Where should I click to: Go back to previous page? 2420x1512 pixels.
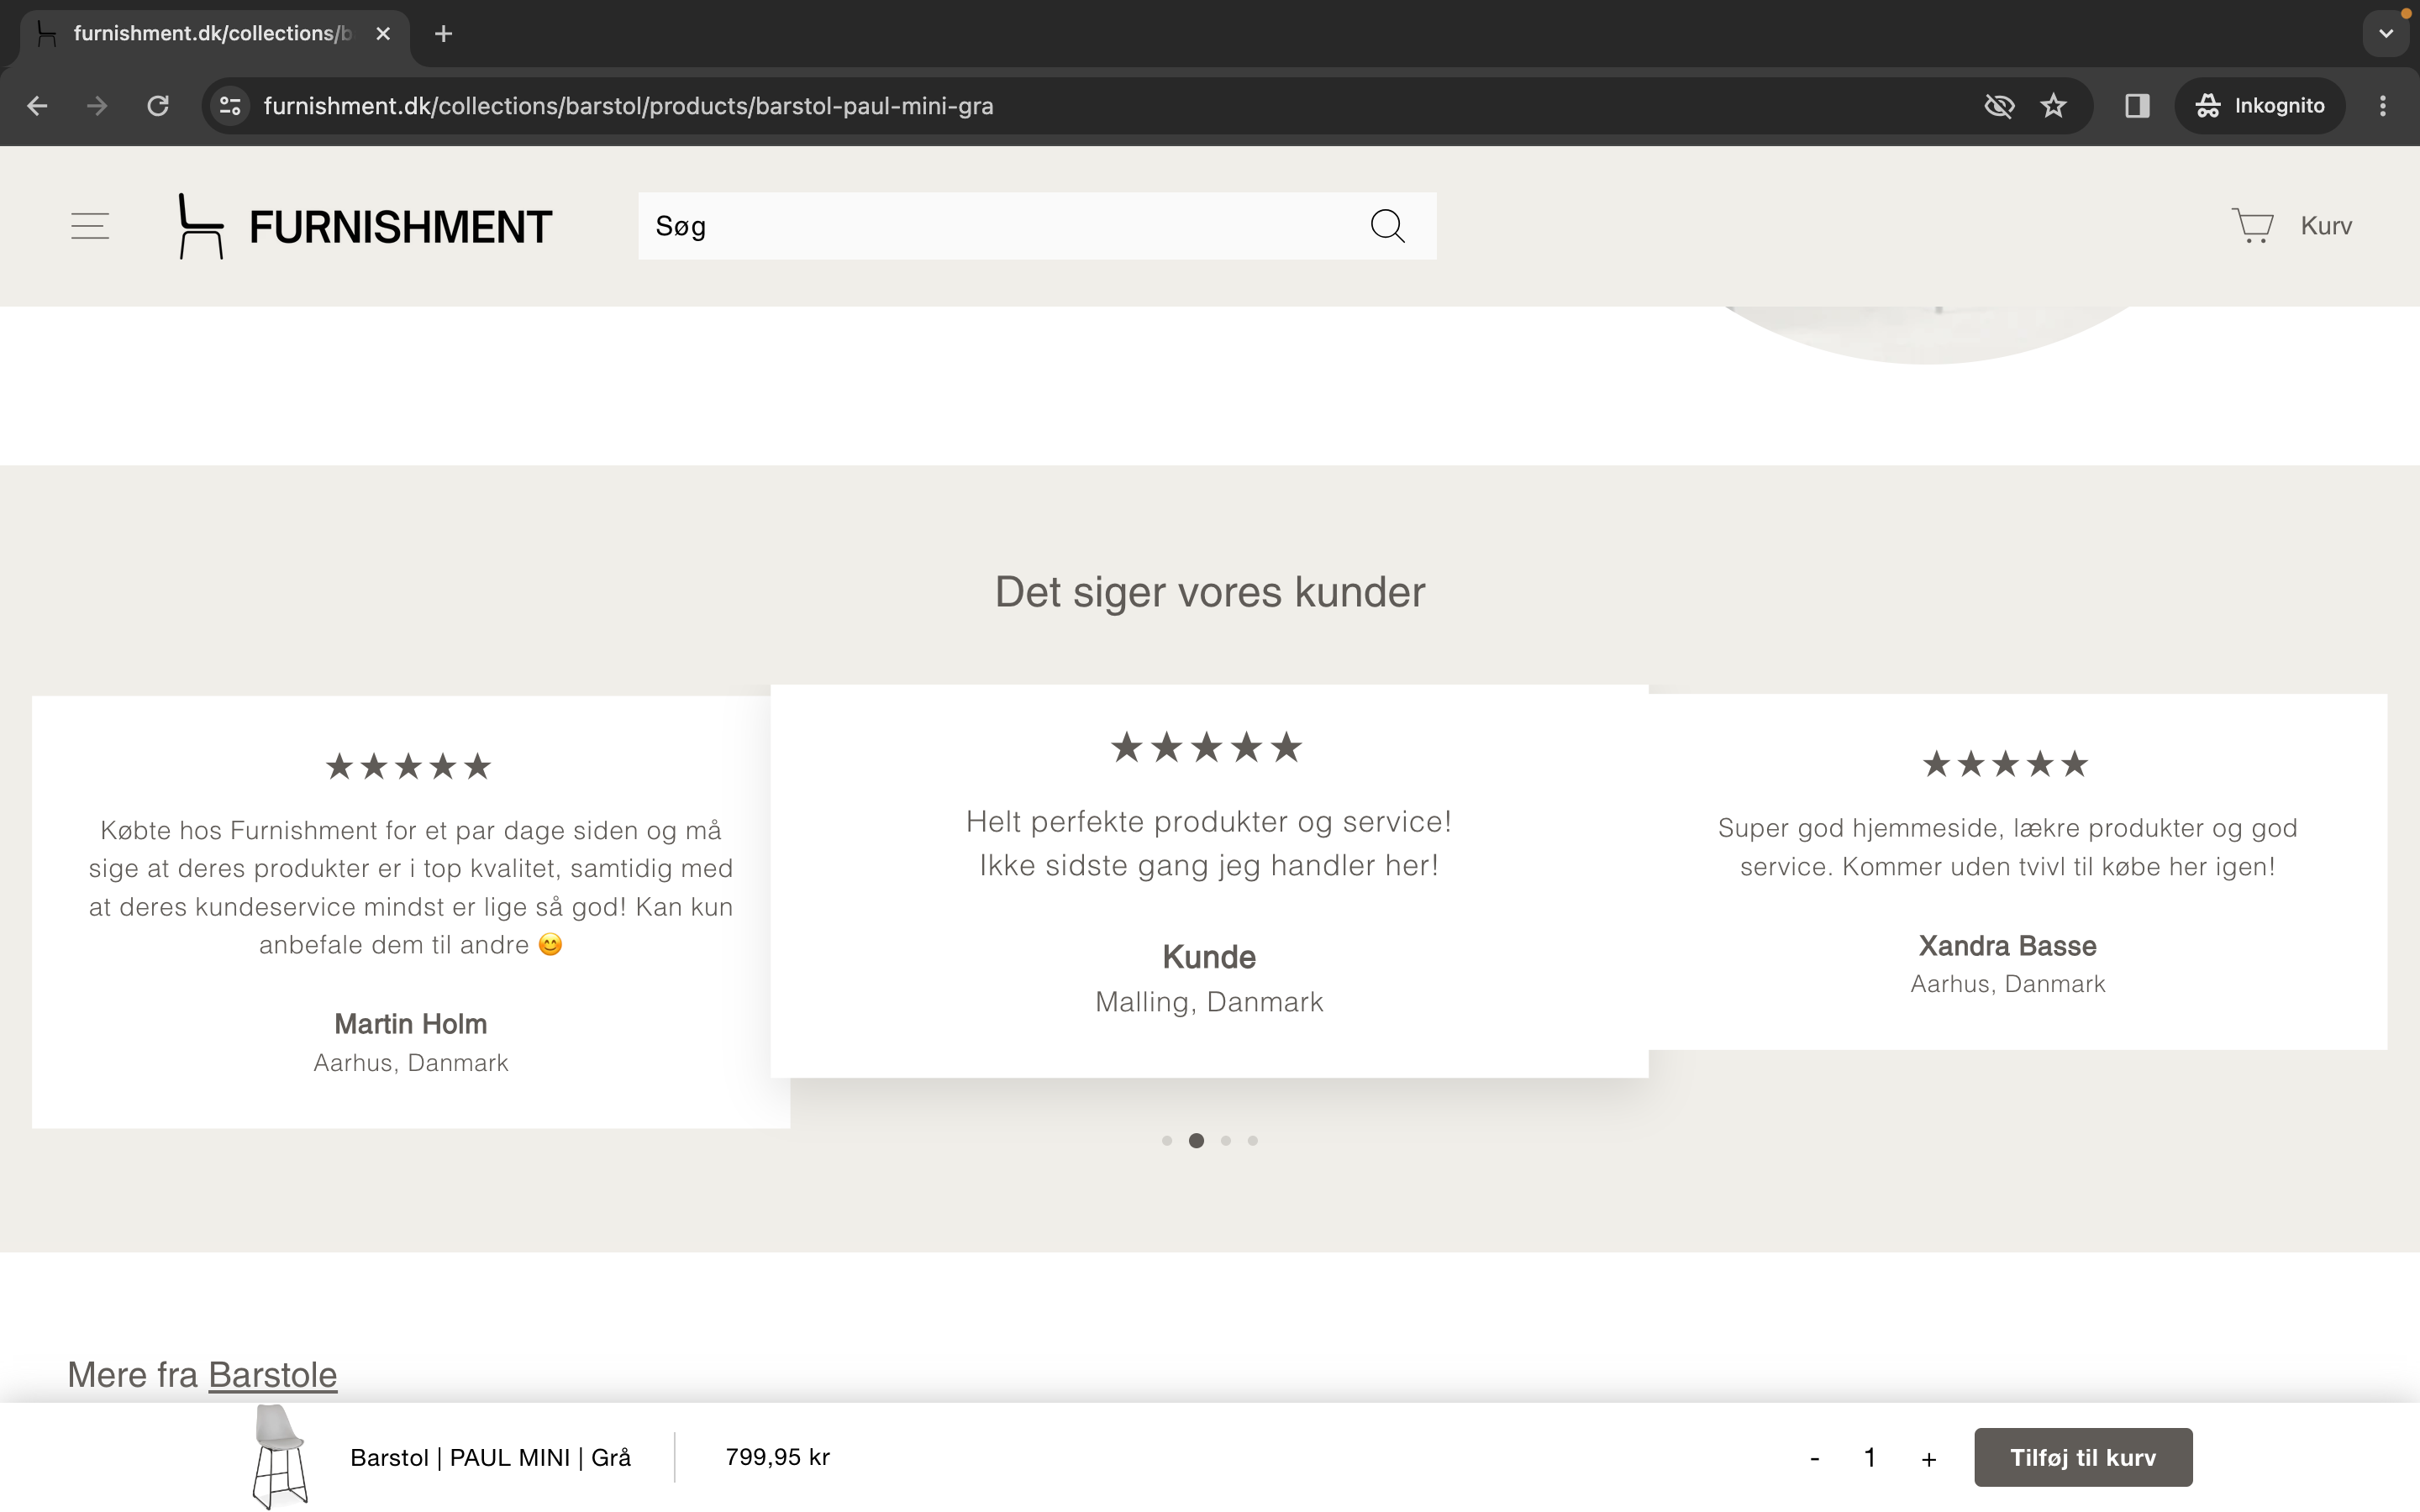(x=37, y=106)
